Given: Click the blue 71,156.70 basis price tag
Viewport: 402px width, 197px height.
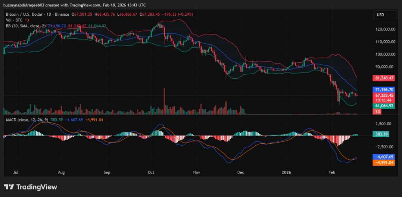Looking at the screenshot, I should (x=384, y=90).
